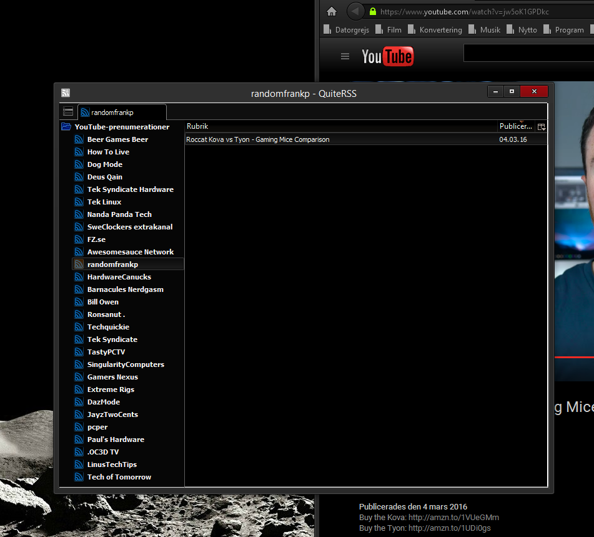
Task: Click the RSS icon next to Gamers Nexus
Action: click(x=79, y=377)
